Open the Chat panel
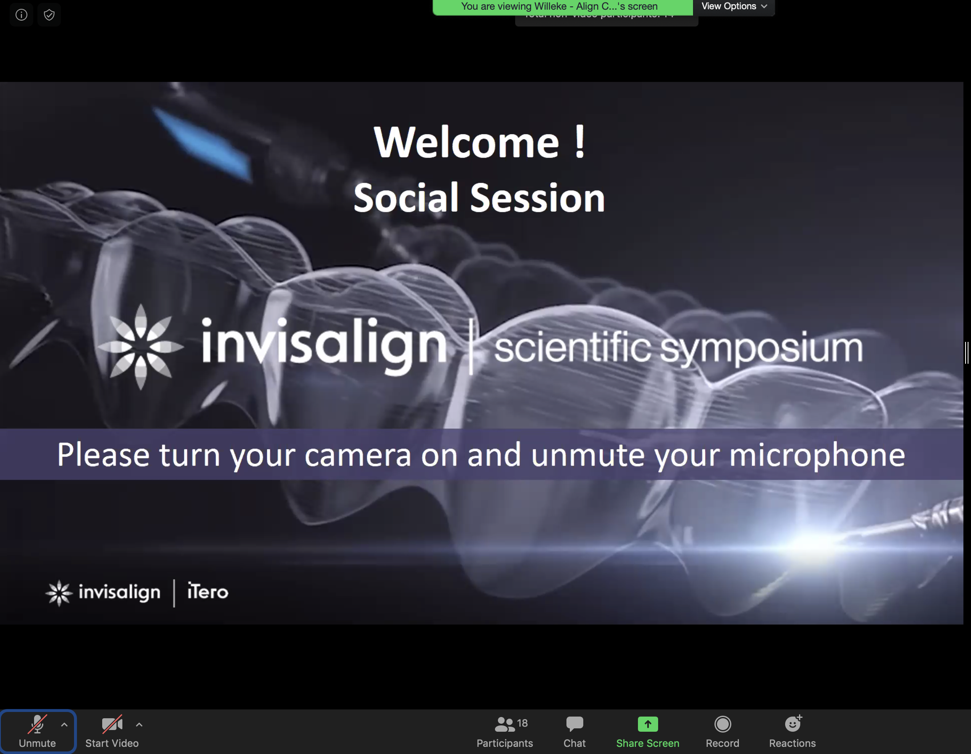This screenshot has width=971, height=754. (x=574, y=732)
